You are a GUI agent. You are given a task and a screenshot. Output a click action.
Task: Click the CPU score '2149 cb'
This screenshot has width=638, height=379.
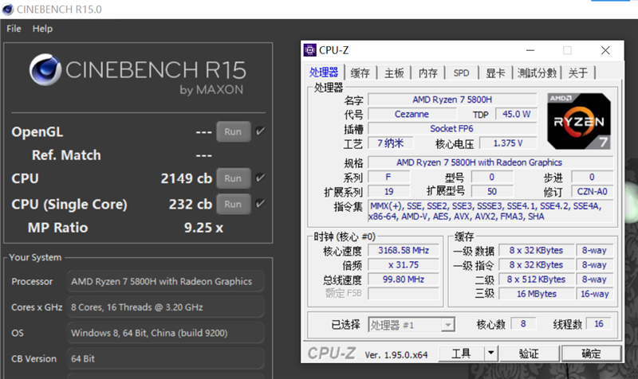pyautogui.click(x=187, y=178)
